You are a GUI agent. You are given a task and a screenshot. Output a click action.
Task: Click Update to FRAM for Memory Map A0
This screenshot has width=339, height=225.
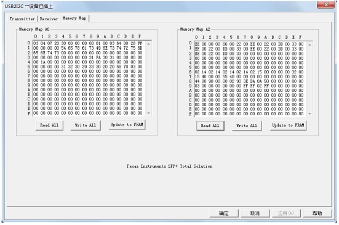(x=127, y=125)
